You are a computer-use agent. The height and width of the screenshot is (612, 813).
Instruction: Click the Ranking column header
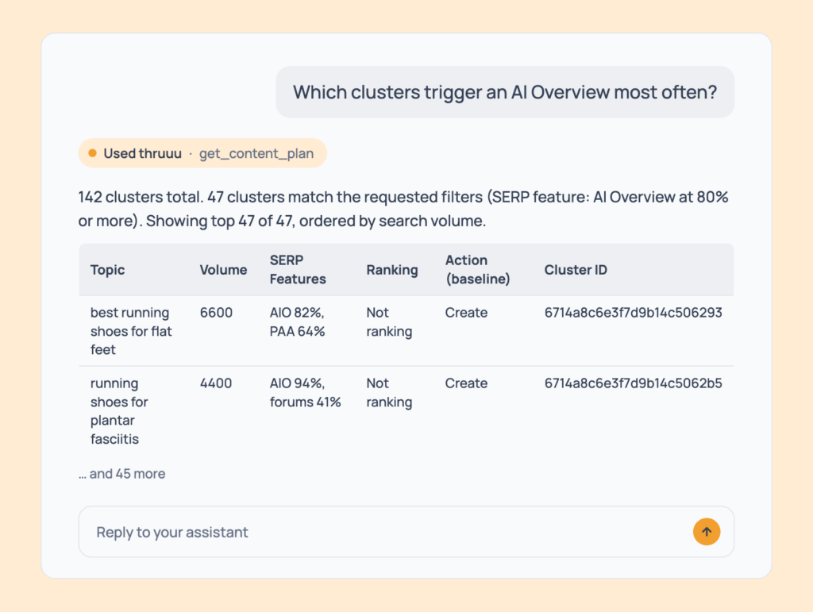(x=392, y=269)
